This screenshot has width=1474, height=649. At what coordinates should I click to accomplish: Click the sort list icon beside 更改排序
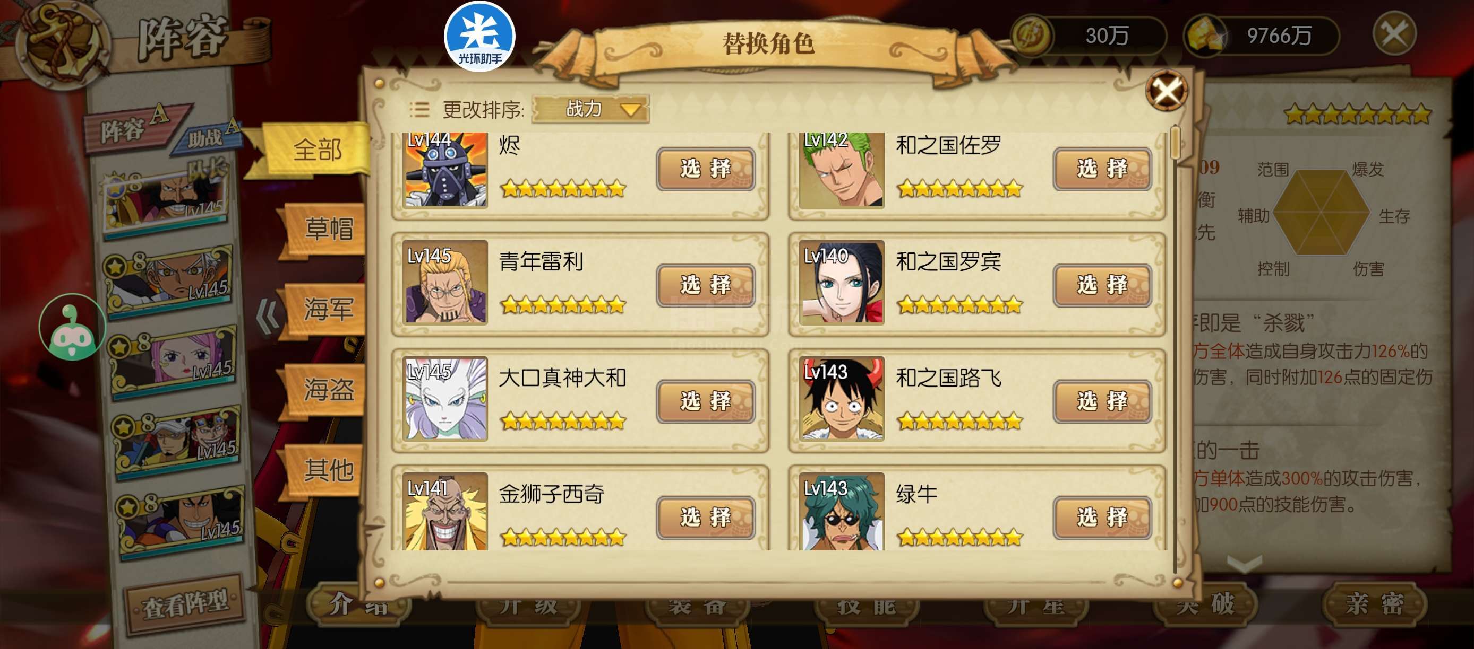[419, 109]
